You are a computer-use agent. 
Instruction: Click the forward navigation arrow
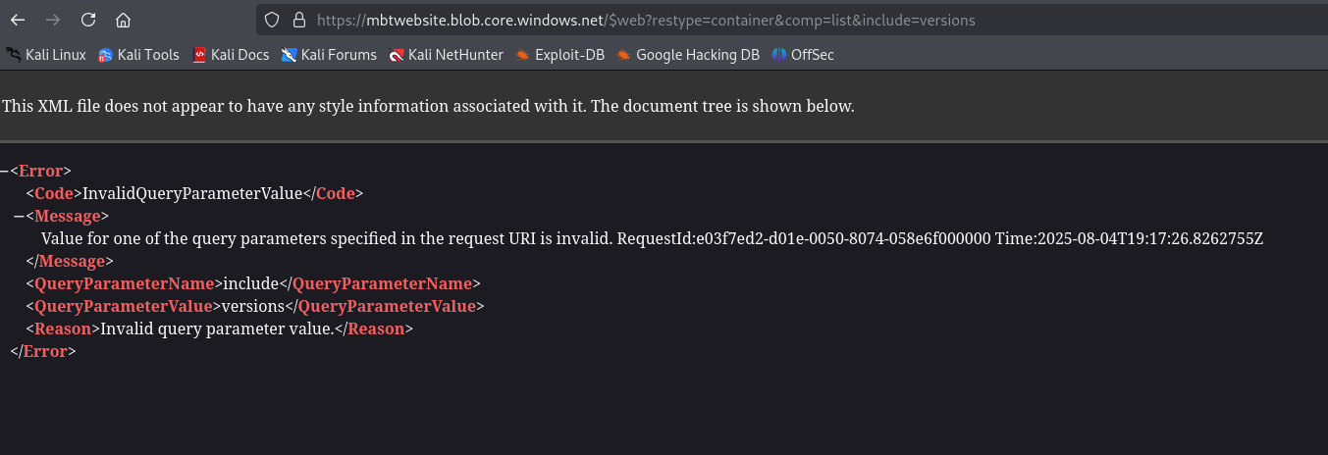[53, 20]
